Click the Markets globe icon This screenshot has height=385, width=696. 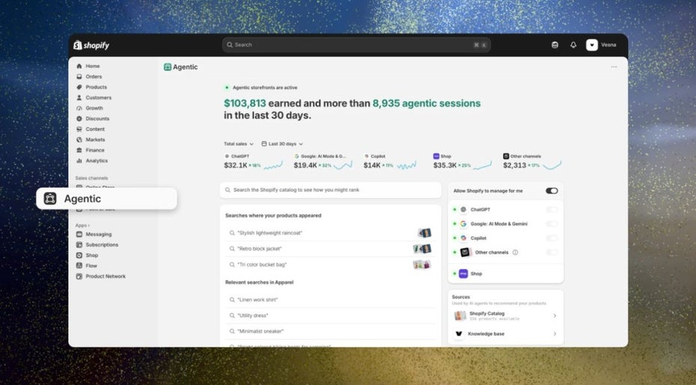(79, 140)
